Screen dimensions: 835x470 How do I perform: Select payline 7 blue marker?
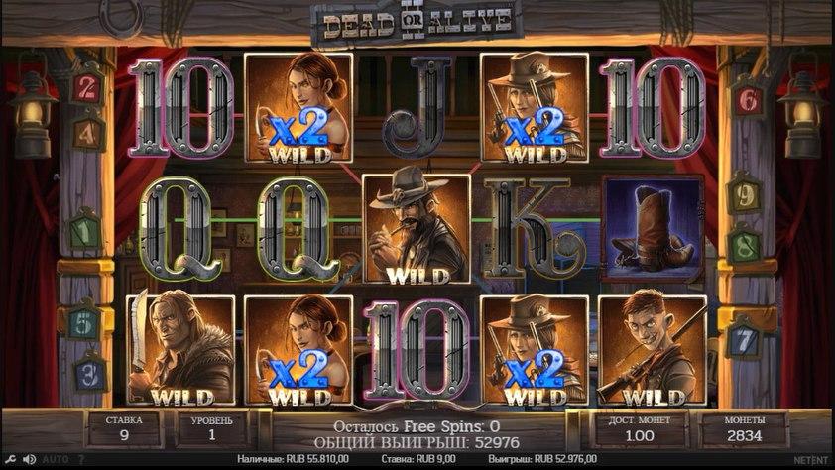pos(744,341)
